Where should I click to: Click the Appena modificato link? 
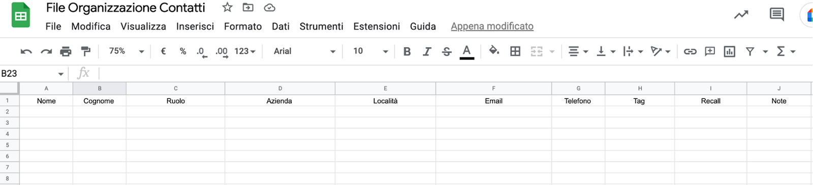click(x=492, y=26)
